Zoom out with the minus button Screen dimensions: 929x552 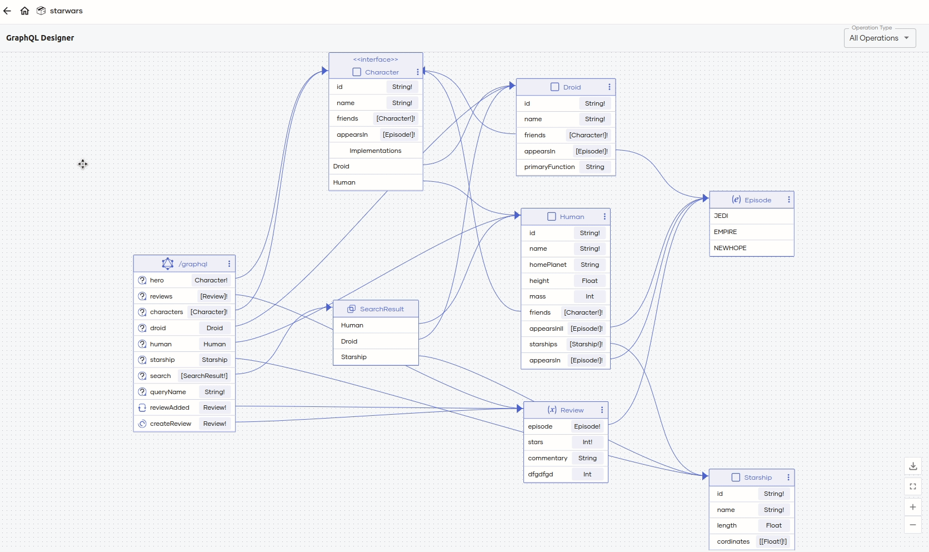tap(913, 525)
